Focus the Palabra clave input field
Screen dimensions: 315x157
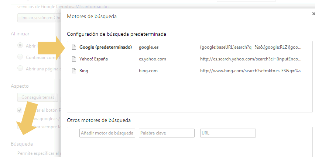tap(167, 133)
